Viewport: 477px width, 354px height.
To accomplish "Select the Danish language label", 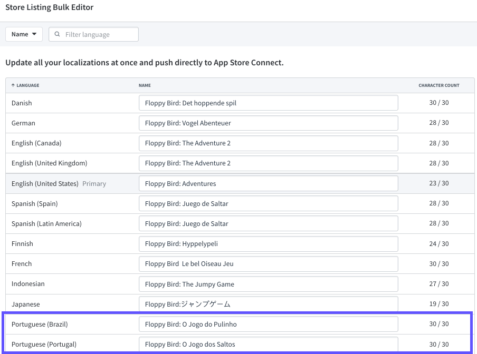I will tap(22, 103).
